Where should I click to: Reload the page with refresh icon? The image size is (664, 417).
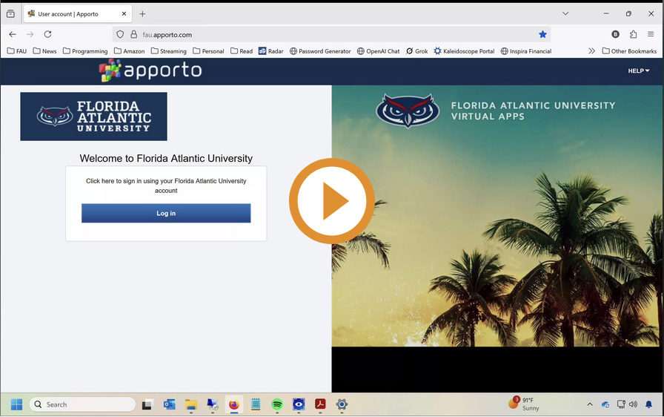click(47, 34)
